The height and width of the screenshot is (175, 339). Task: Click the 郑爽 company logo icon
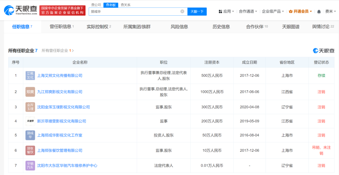[30, 92]
